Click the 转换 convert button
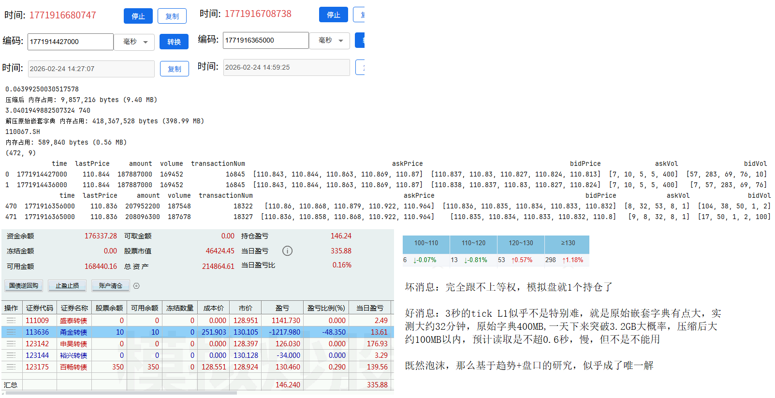This screenshot has width=775, height=398. pos(174,42)
